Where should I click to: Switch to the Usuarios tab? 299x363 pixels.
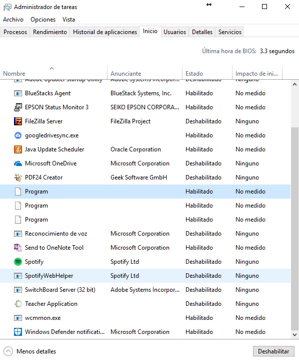[x=175, y=32]
